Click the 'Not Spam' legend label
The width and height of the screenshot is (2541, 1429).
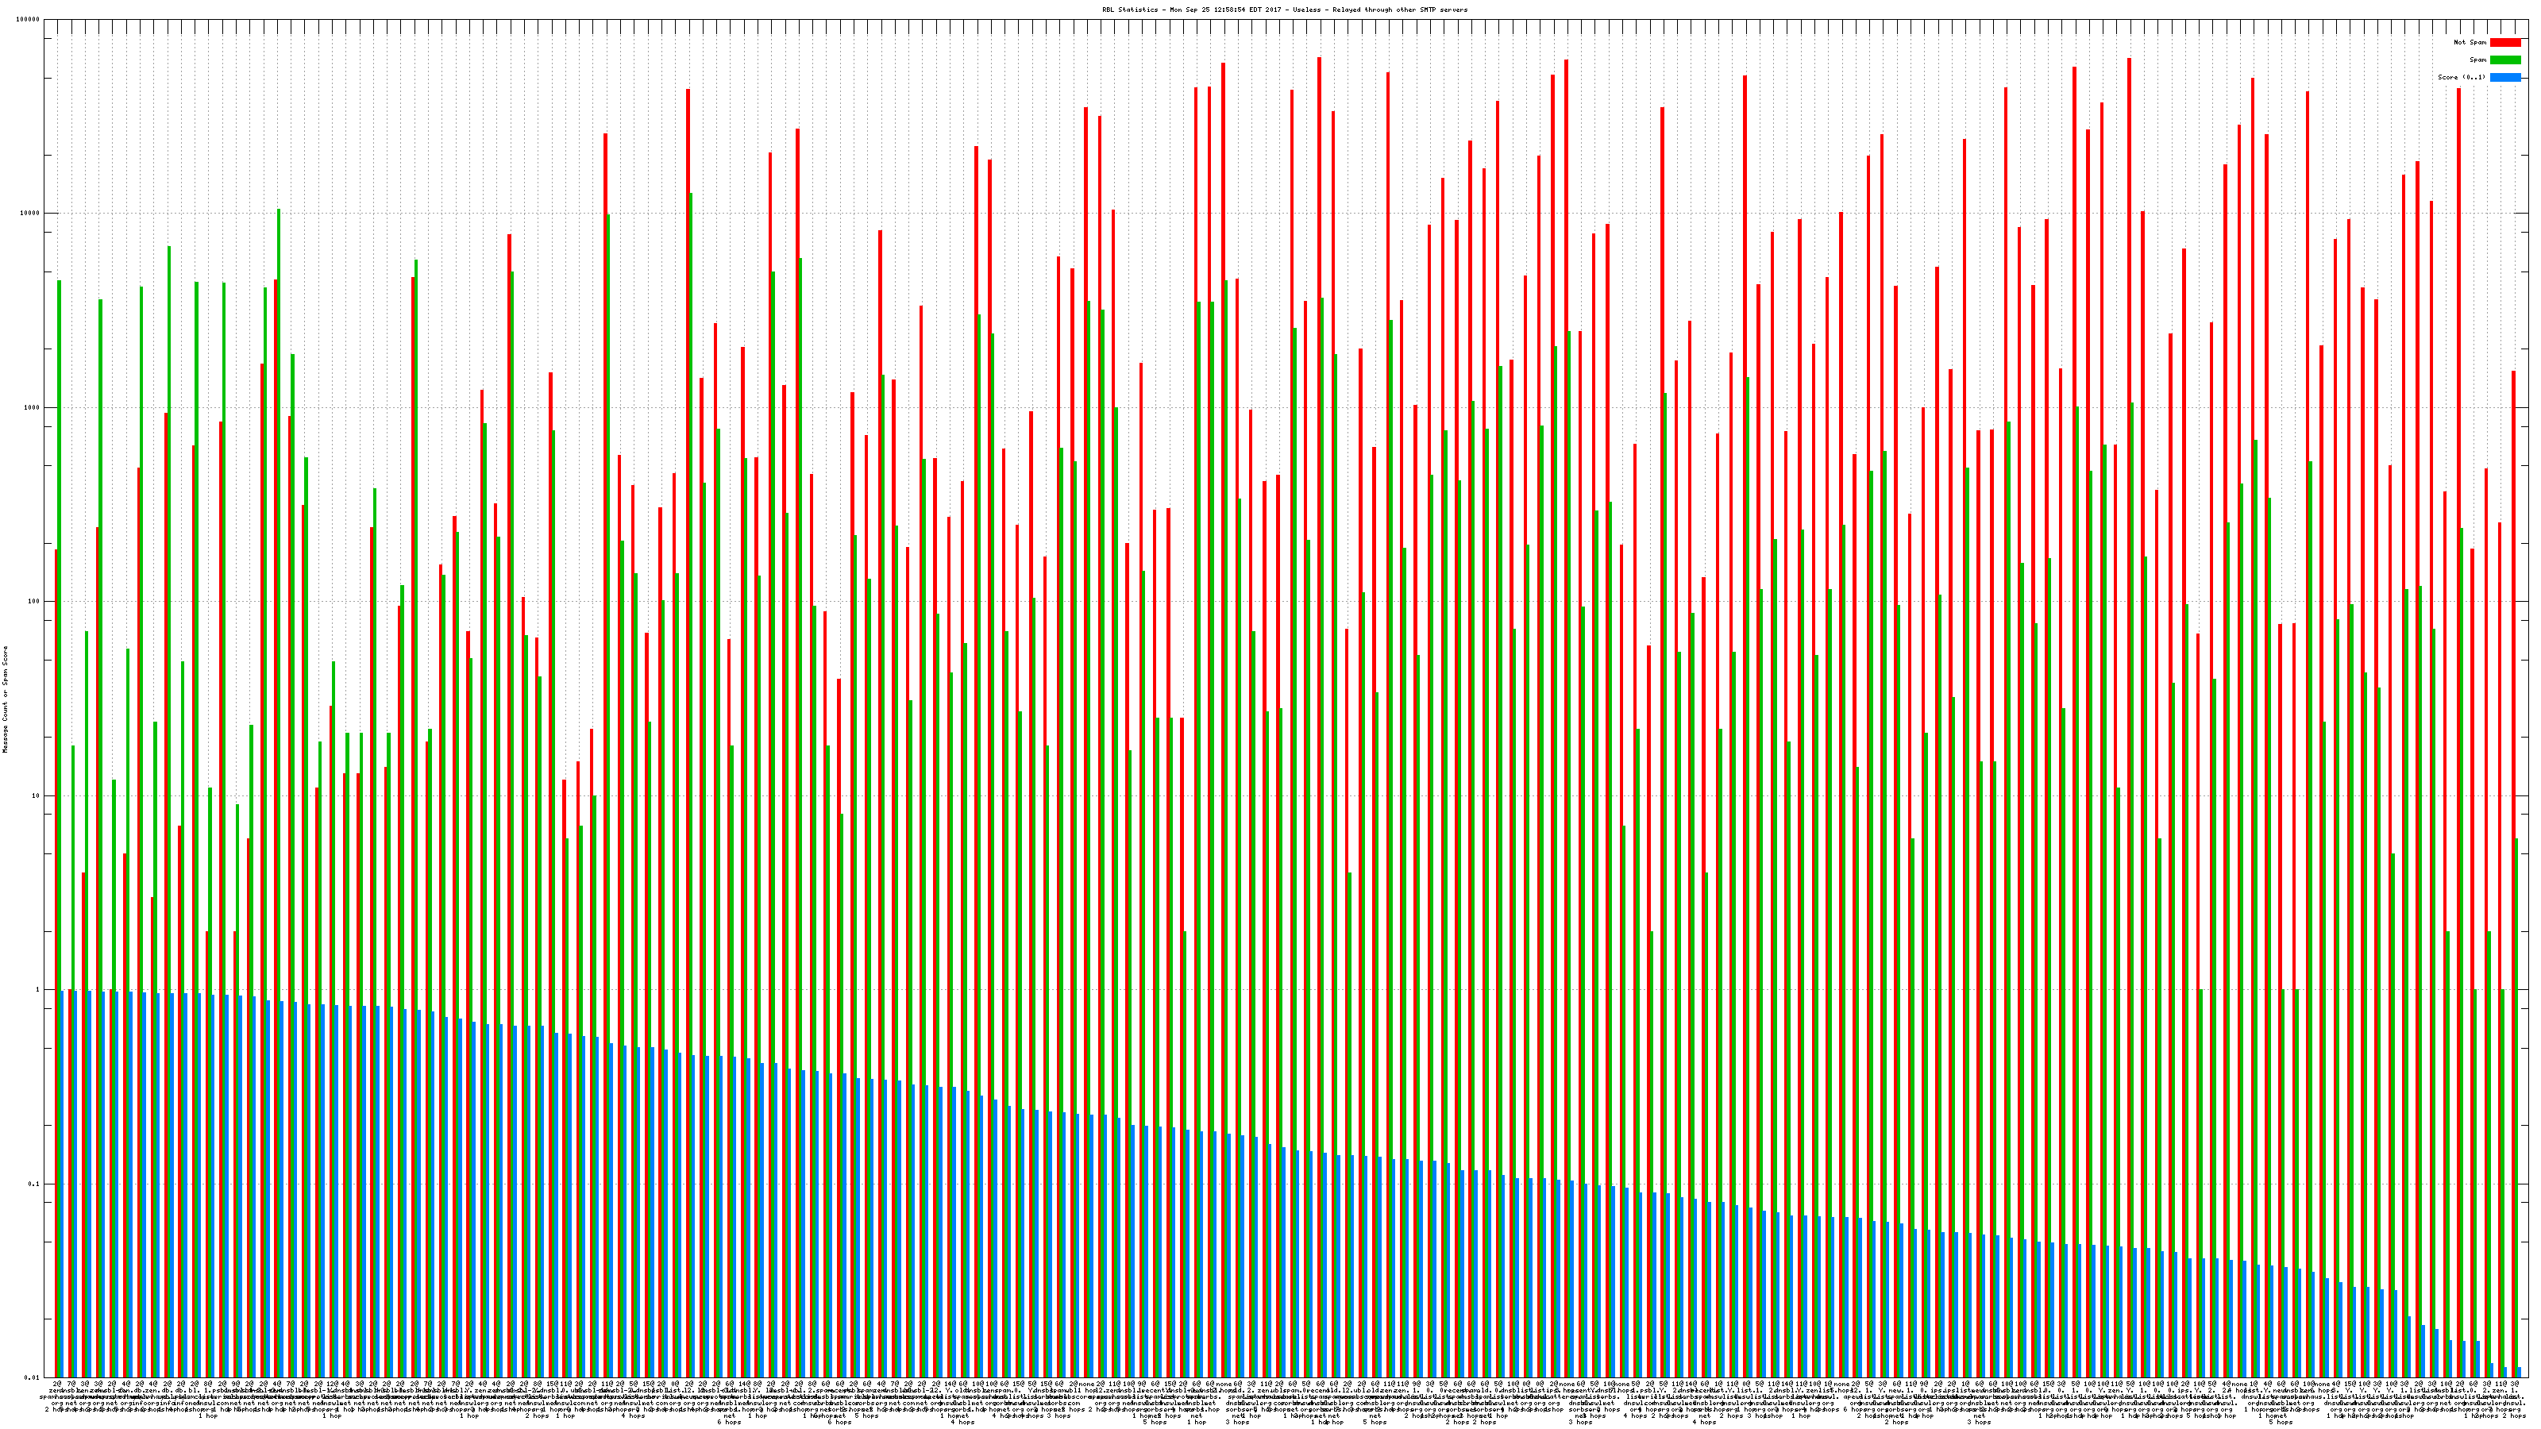coord(2470,42)
